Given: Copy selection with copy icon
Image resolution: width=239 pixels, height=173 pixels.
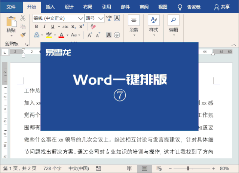Looking at the screenshot, I should [23, 27].
